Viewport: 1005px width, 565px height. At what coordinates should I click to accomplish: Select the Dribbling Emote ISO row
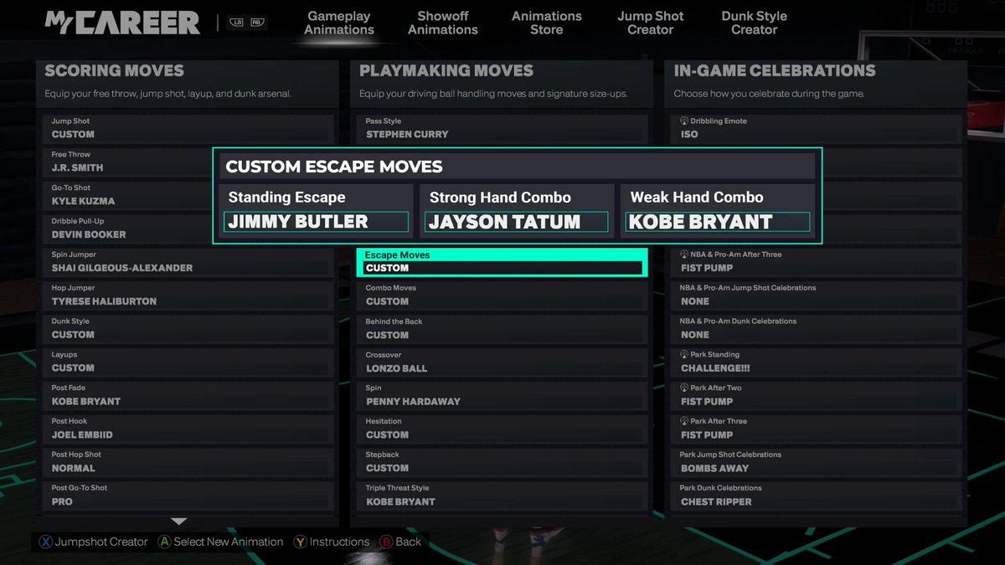coord(817,128)
